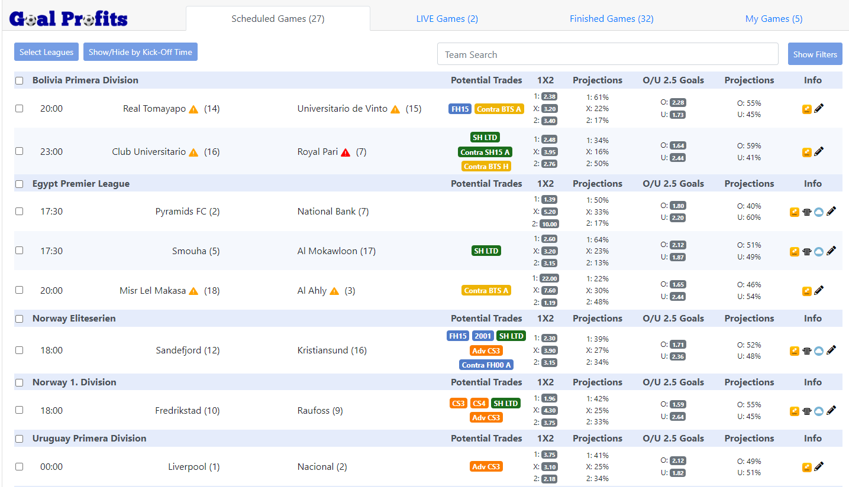The height and width of the screenshot is (487, 849).
Task: Click warning triangle beside Universitario de Vinto
Action: [x=395, y=109]
